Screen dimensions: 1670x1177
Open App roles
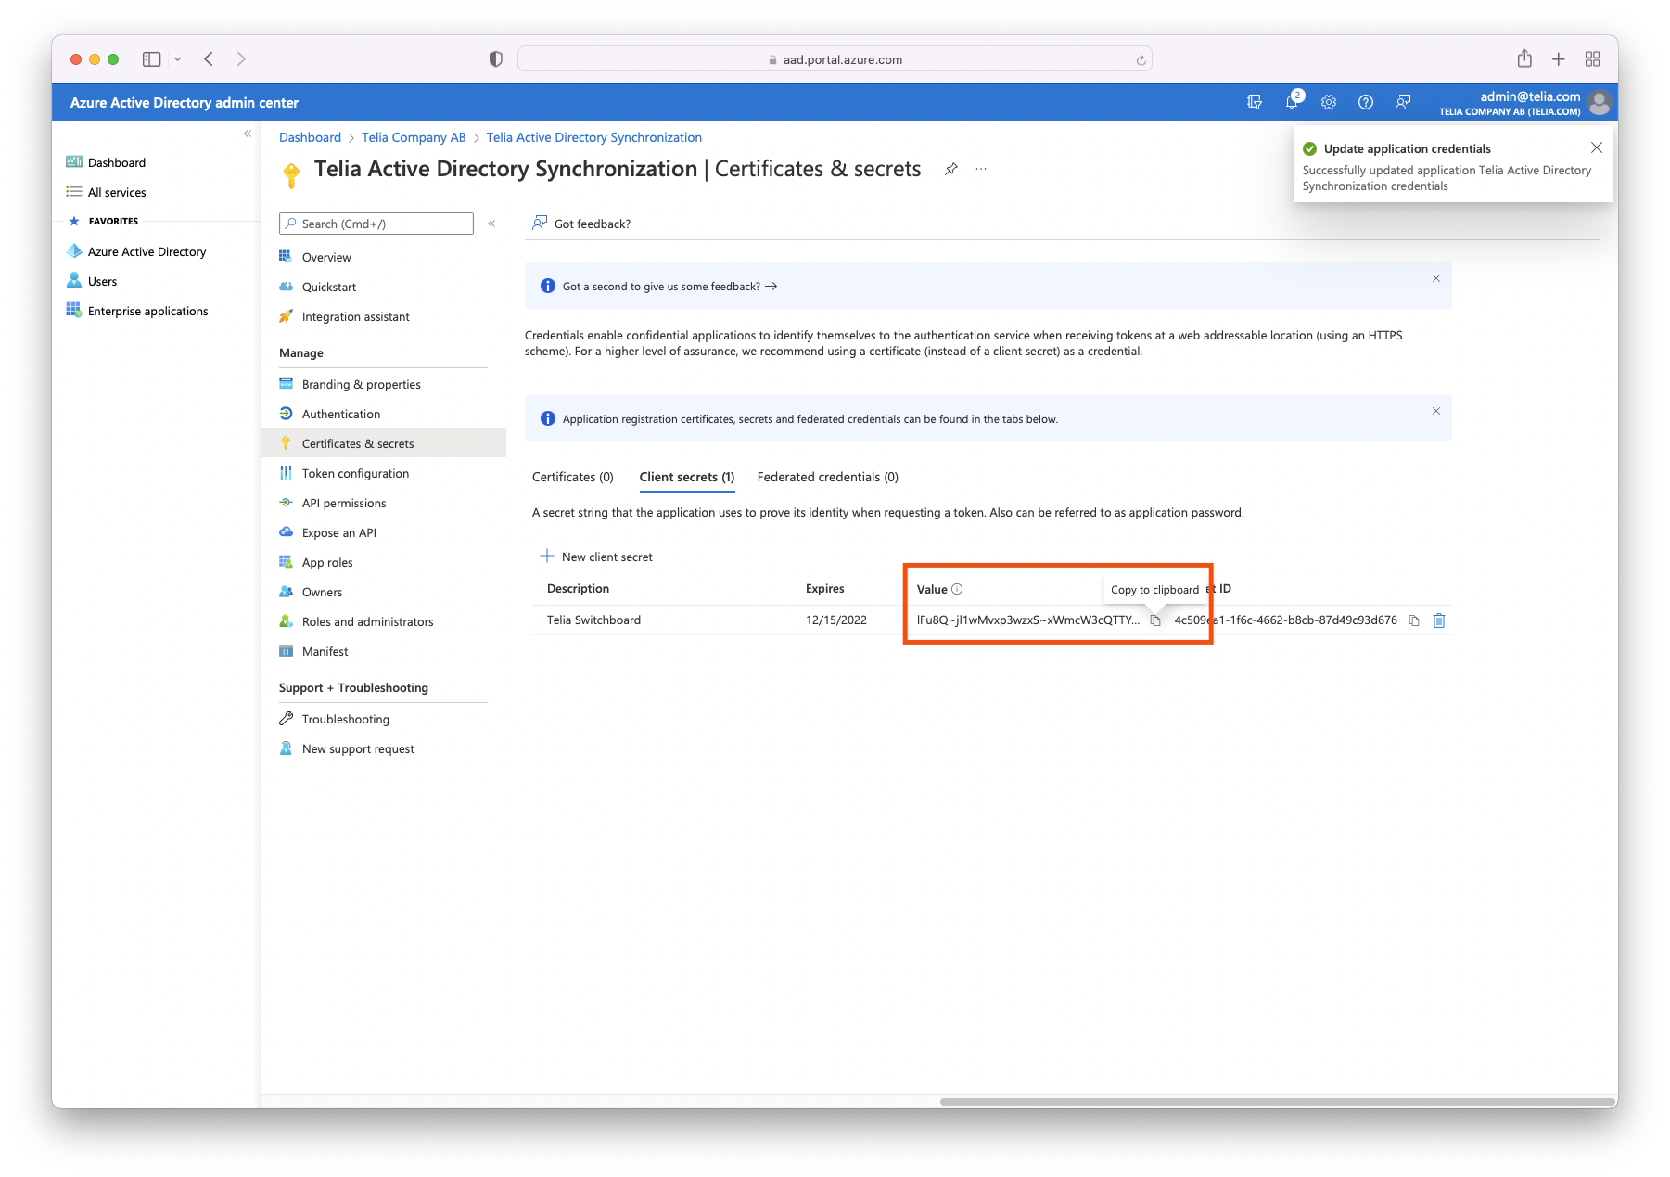click(327, 562)
